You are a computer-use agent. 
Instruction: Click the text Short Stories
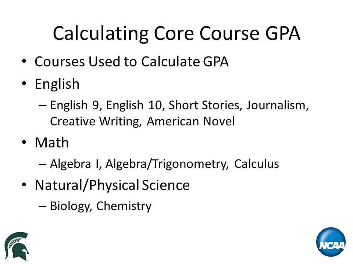205,105
